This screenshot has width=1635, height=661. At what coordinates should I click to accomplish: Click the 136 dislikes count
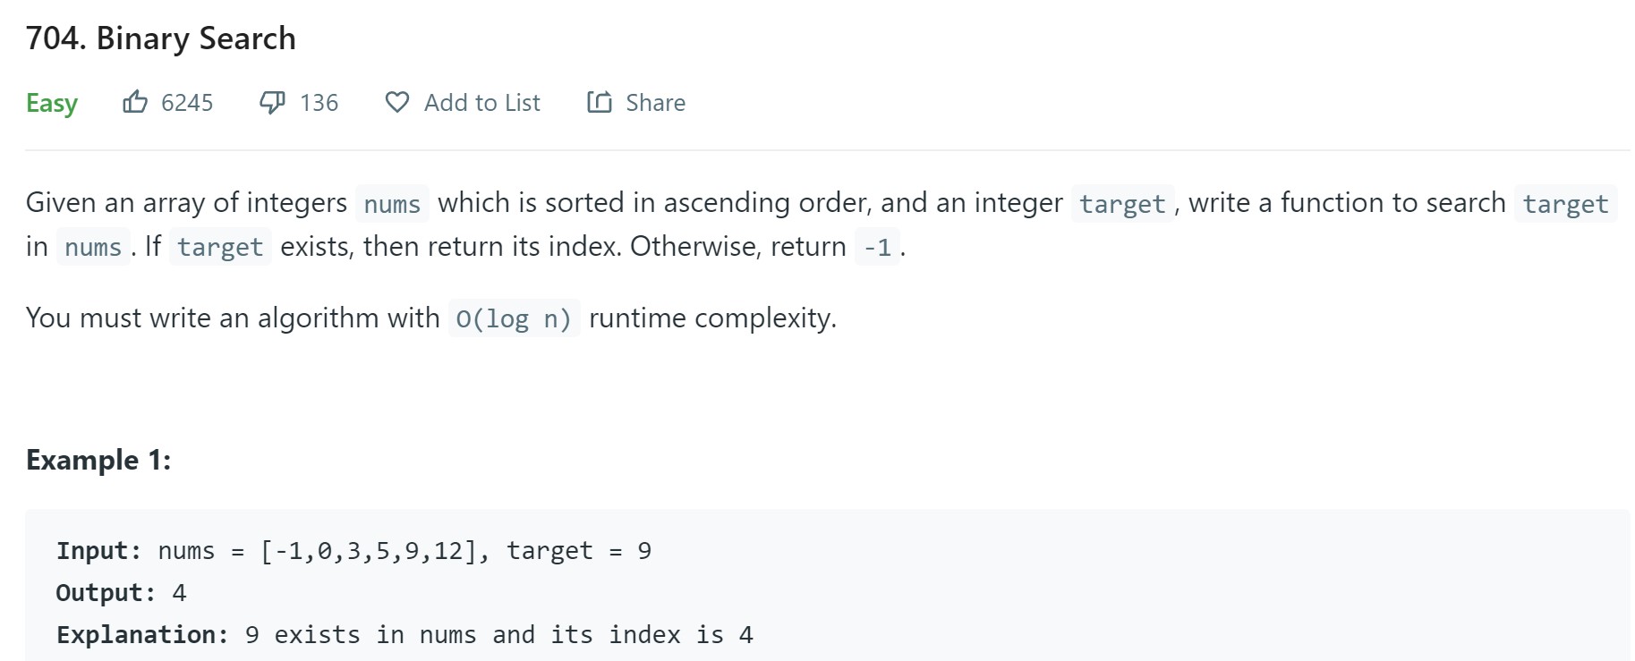click(x=319, y=103)
